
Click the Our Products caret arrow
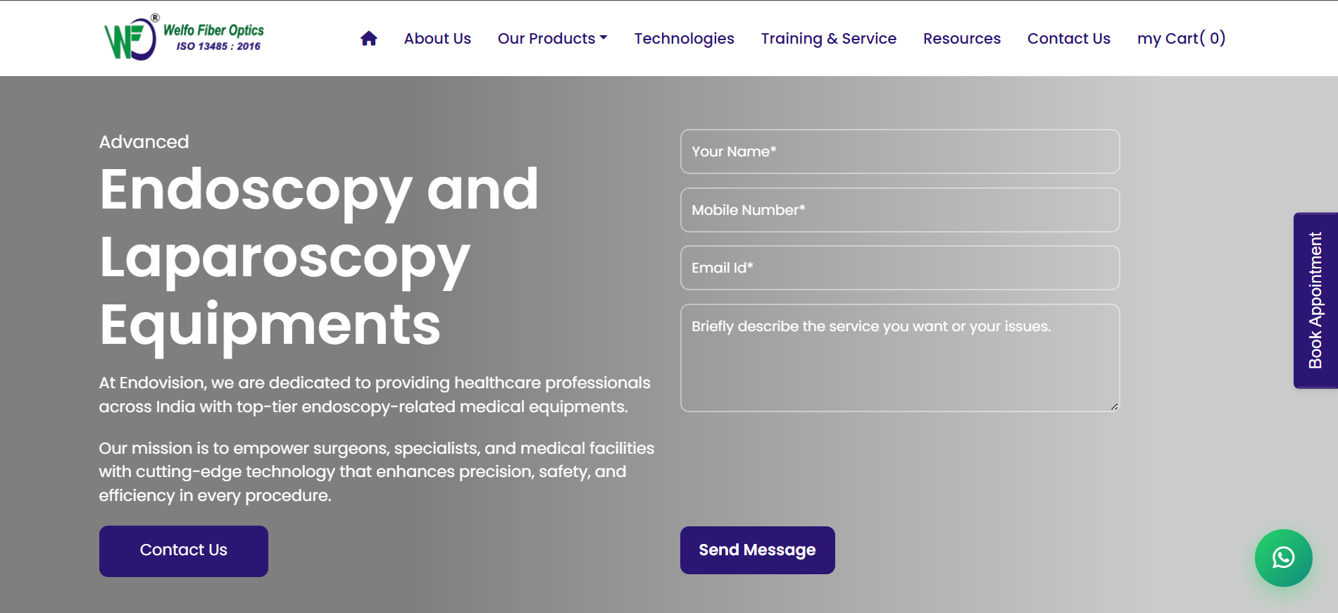pyautogui.click(x=604, y=38)
